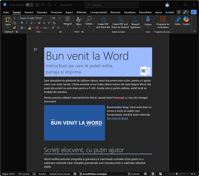Screen dimensions: 199x176
Task: Click Create PDF and Share link
Action: coord(103,22)
